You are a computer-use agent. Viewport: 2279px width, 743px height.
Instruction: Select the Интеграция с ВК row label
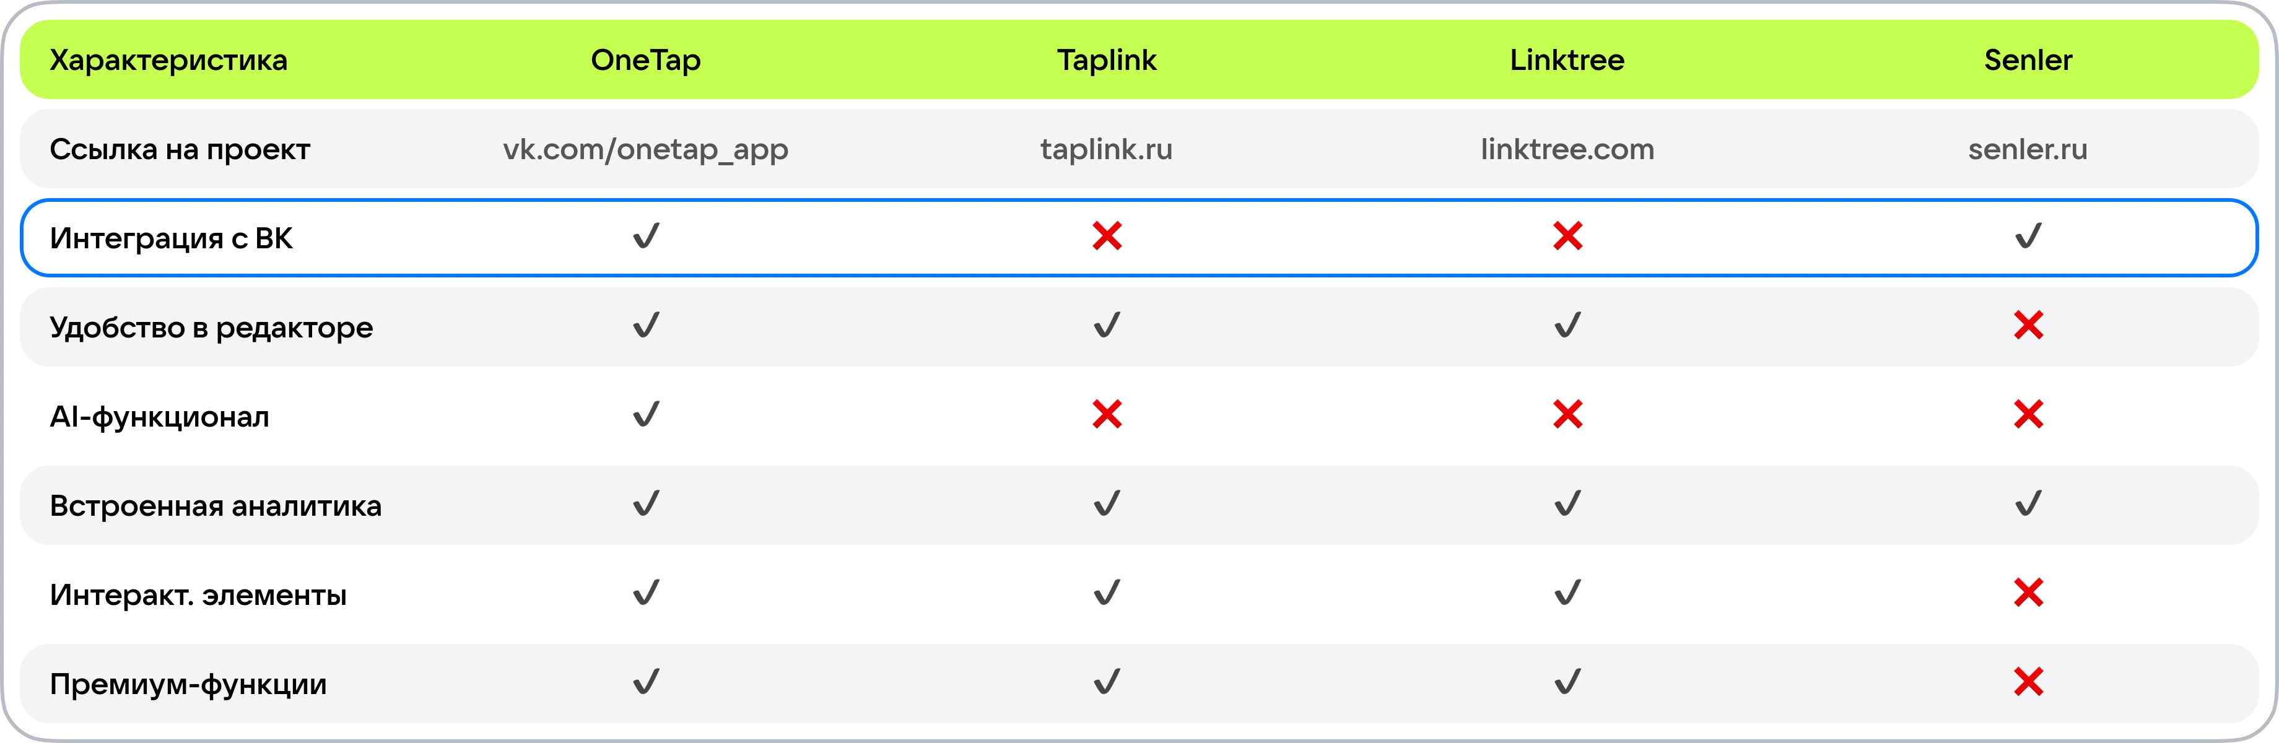[171, 238]
